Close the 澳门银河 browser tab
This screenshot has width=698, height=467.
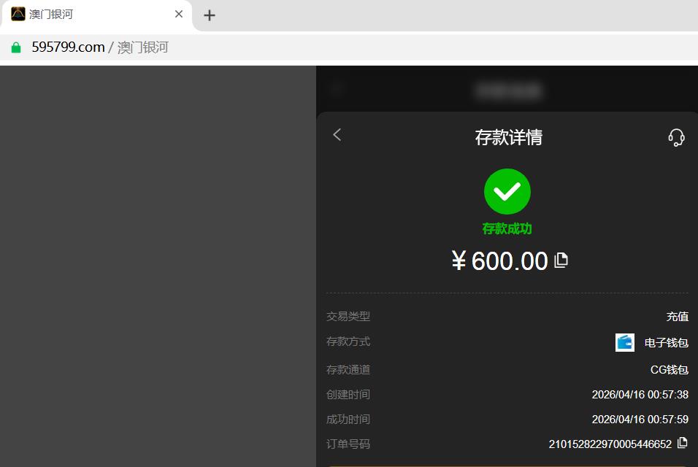[x=179, y=15]
